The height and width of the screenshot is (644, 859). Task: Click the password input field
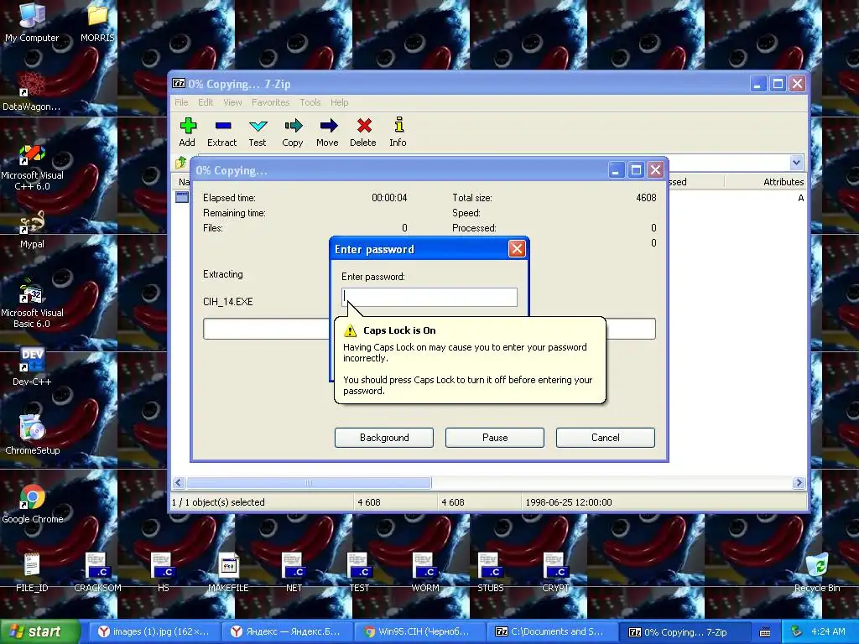pos(429,297)
